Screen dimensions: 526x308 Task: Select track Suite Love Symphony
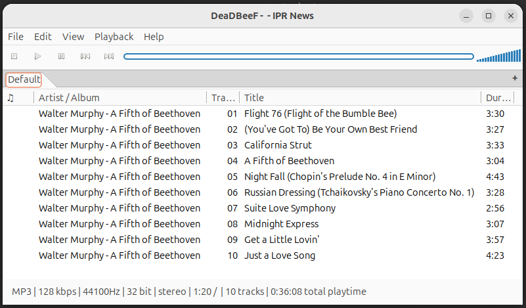pos(290,208)
